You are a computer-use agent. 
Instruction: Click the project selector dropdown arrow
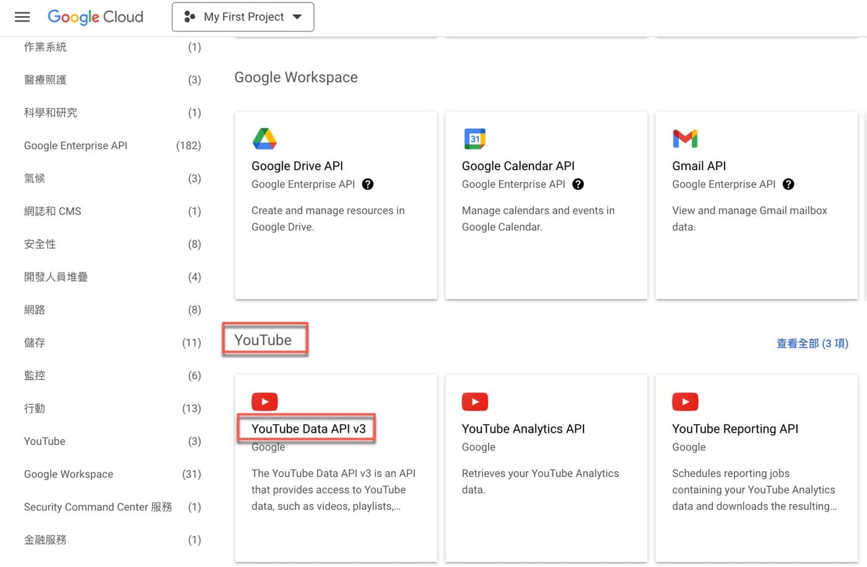[297, 17]
